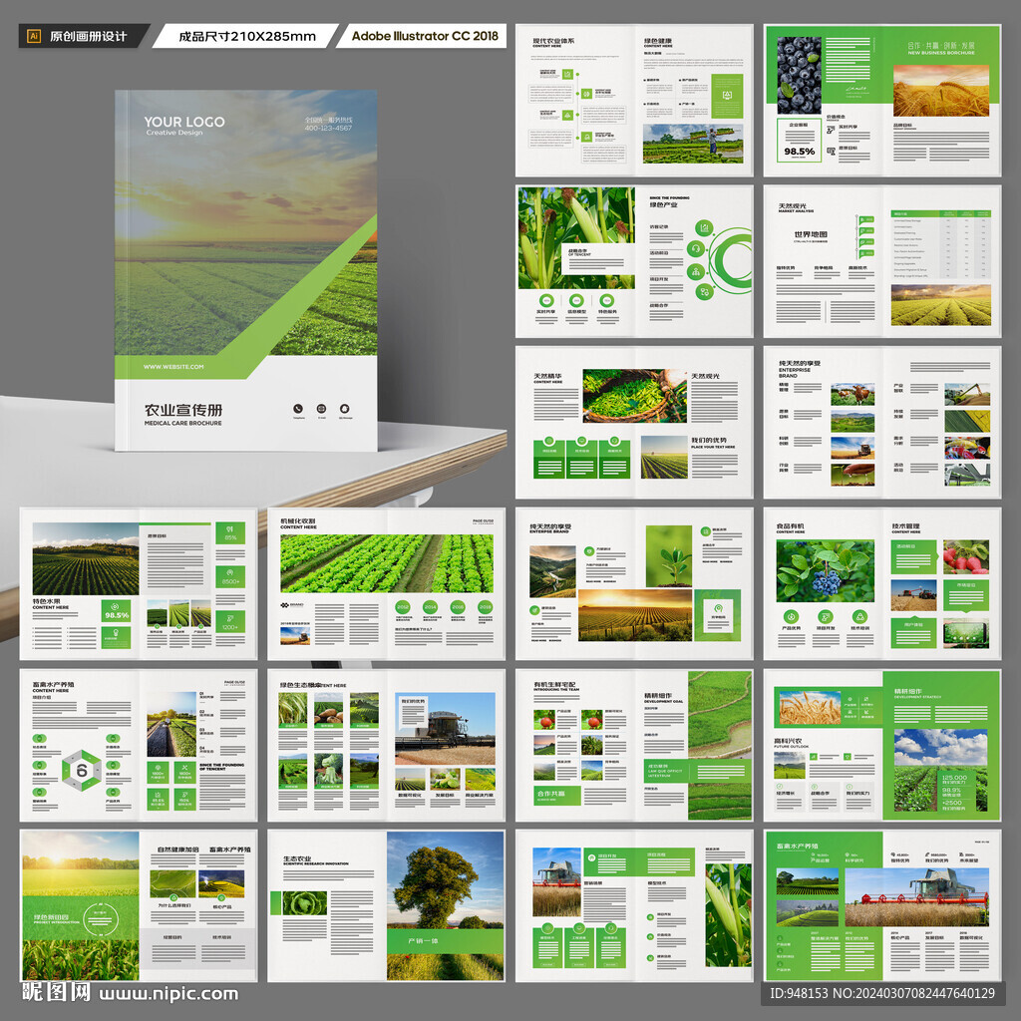Click the 现代农业体系 heading
Screen dimensions: 1021x1021
(x=553, y=40)
